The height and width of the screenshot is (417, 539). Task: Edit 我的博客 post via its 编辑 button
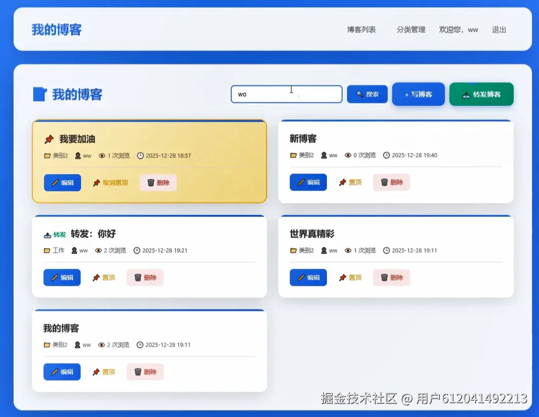[61, 372]
